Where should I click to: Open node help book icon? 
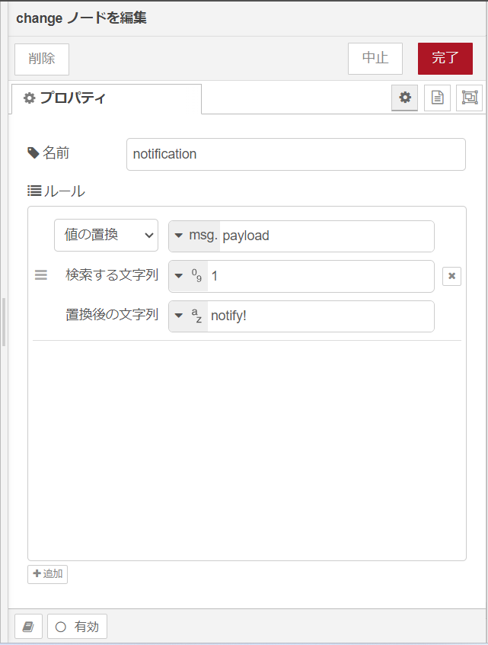click(x=28, y=627)
